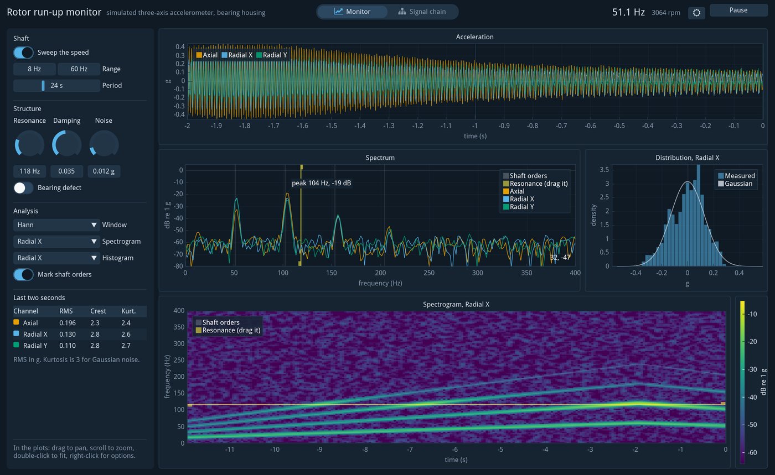This screenshot has height=475, width=775.
Task: Open the Histogram channel dropdown
Action: pyautogui.click(x=56, y=258)
